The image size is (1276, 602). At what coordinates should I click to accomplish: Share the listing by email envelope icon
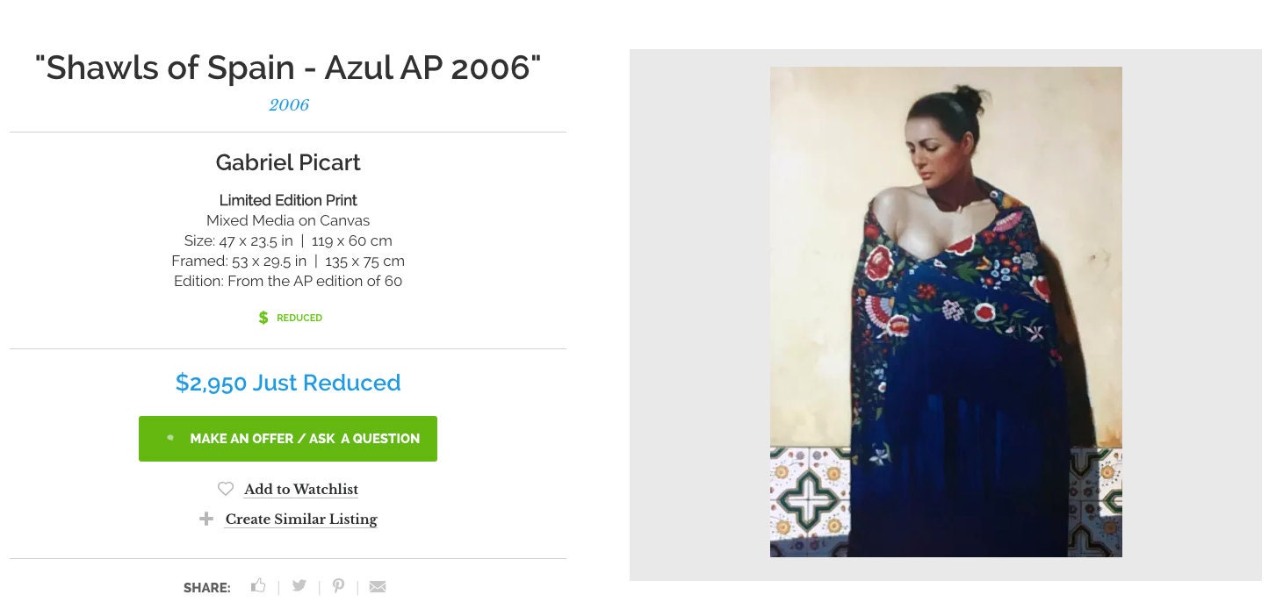point(378,586)
